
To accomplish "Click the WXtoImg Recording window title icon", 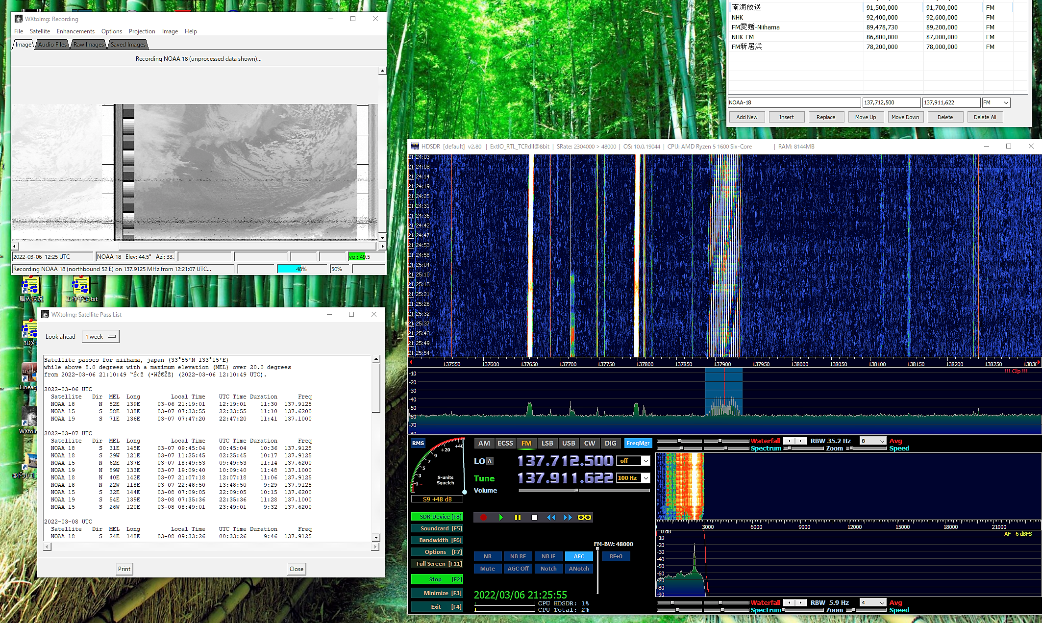I will coord(19,19).
